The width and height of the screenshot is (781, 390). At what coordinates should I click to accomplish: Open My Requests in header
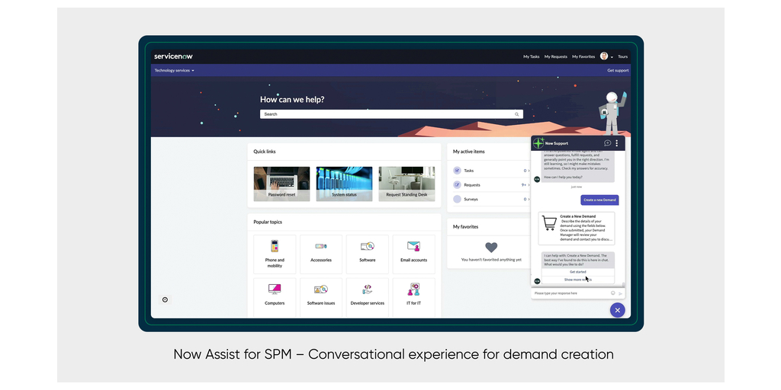point(555,56)
